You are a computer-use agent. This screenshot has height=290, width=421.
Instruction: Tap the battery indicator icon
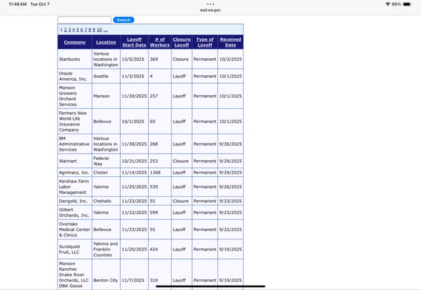(x=407, y=4)
